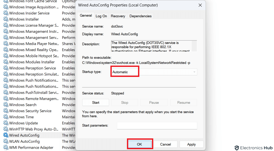Click the Windows Update service icon

pyautogui.click(x=6, y=123)
